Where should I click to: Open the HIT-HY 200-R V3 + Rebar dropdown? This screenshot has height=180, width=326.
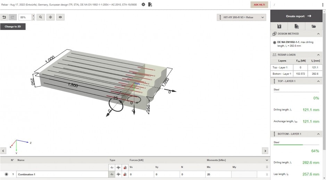pos(241,17)
